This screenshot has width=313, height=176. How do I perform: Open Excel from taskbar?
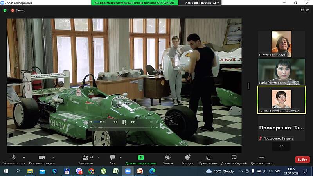point(115,171)
